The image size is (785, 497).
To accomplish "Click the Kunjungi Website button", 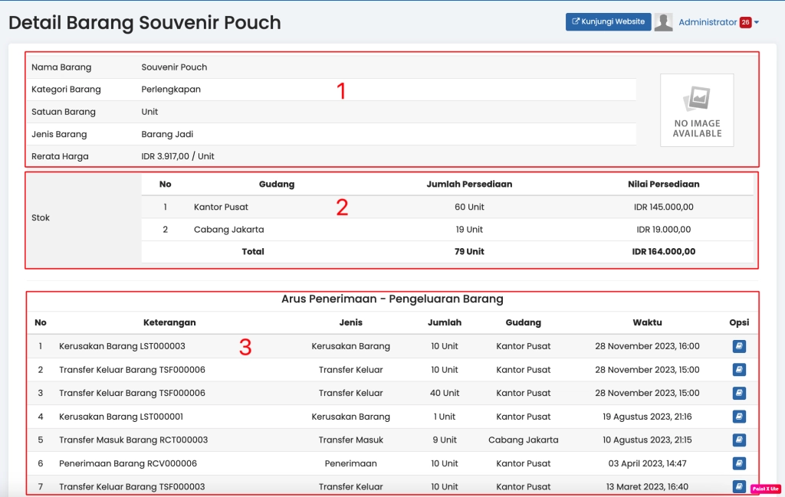I will coord(608,22).
